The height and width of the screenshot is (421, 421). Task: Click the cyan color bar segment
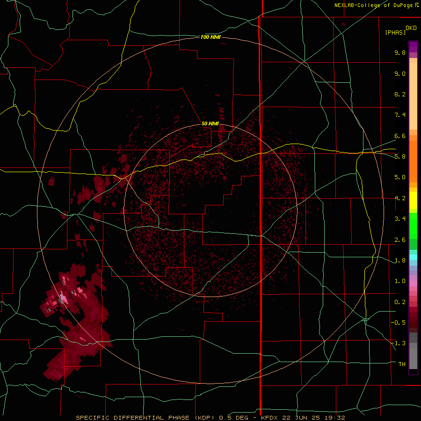[413, 257]
